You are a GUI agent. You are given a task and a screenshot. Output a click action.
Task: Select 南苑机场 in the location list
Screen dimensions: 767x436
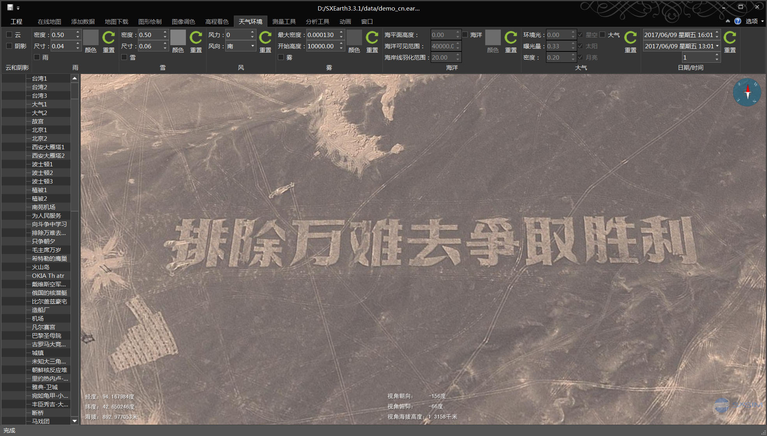[x=44, y=207]
